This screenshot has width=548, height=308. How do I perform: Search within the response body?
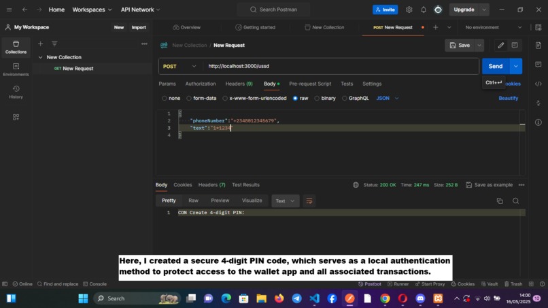coord(515,201)
